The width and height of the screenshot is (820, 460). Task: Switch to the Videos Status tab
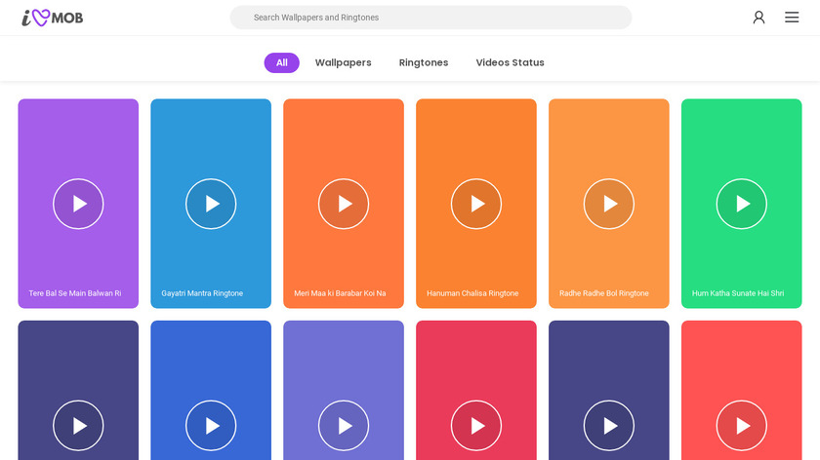[x=510, y=62]
